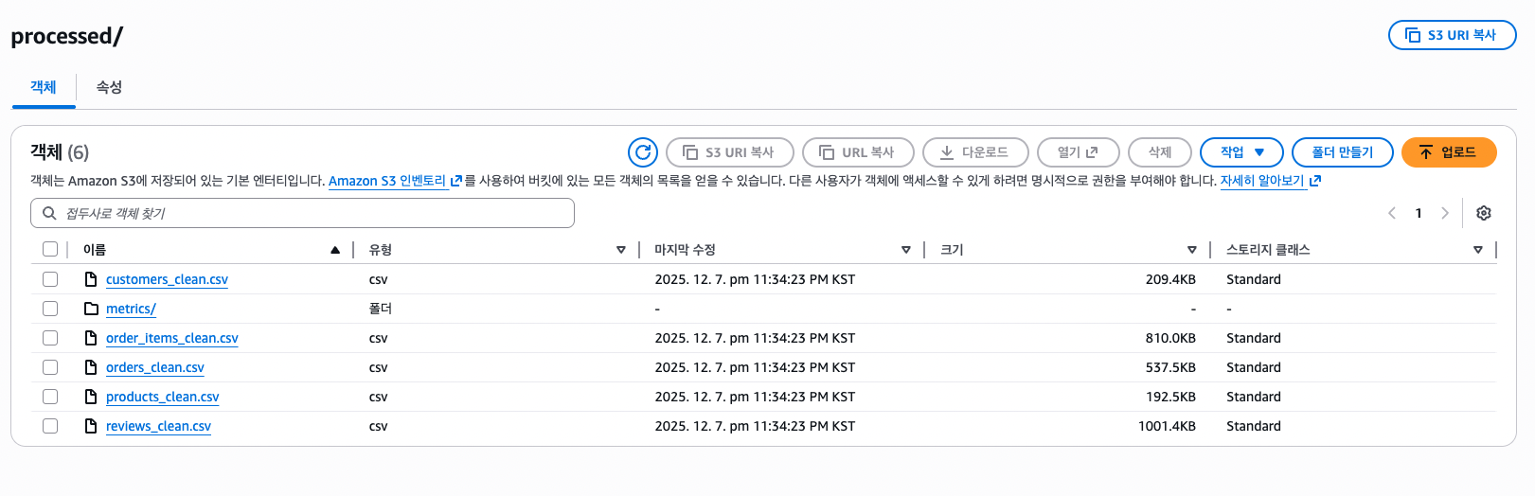Click external link icon after Amazon S3 인벤토리
Image resolution: width=1535 pixels, height=496 pixels.
click(x=456, y=181)
